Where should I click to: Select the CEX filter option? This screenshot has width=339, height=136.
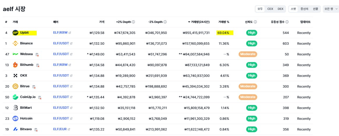click(270, 9)
